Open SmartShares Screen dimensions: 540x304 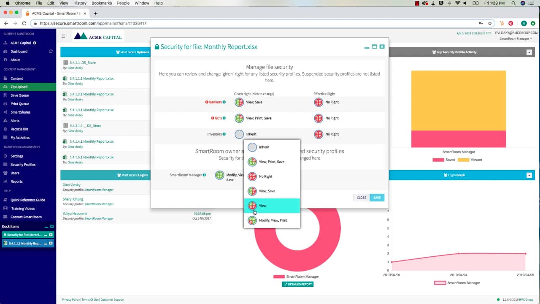[20, 112]
